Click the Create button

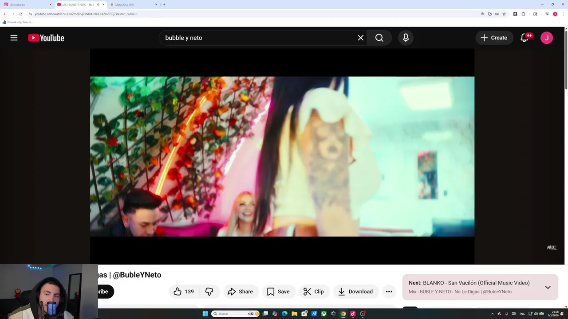[494, 38]
